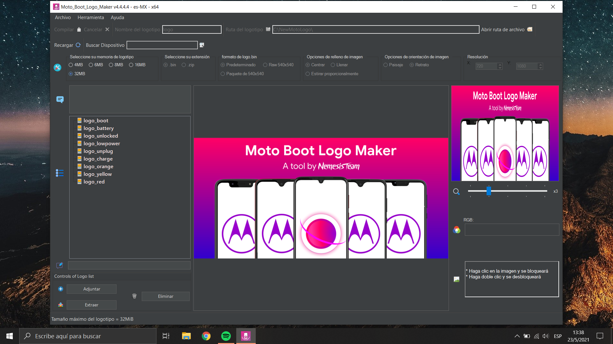Viewport: 613px width, 344px height.
Task: Click the trash icon beside Eliminar
Action: tap(134, 296)
